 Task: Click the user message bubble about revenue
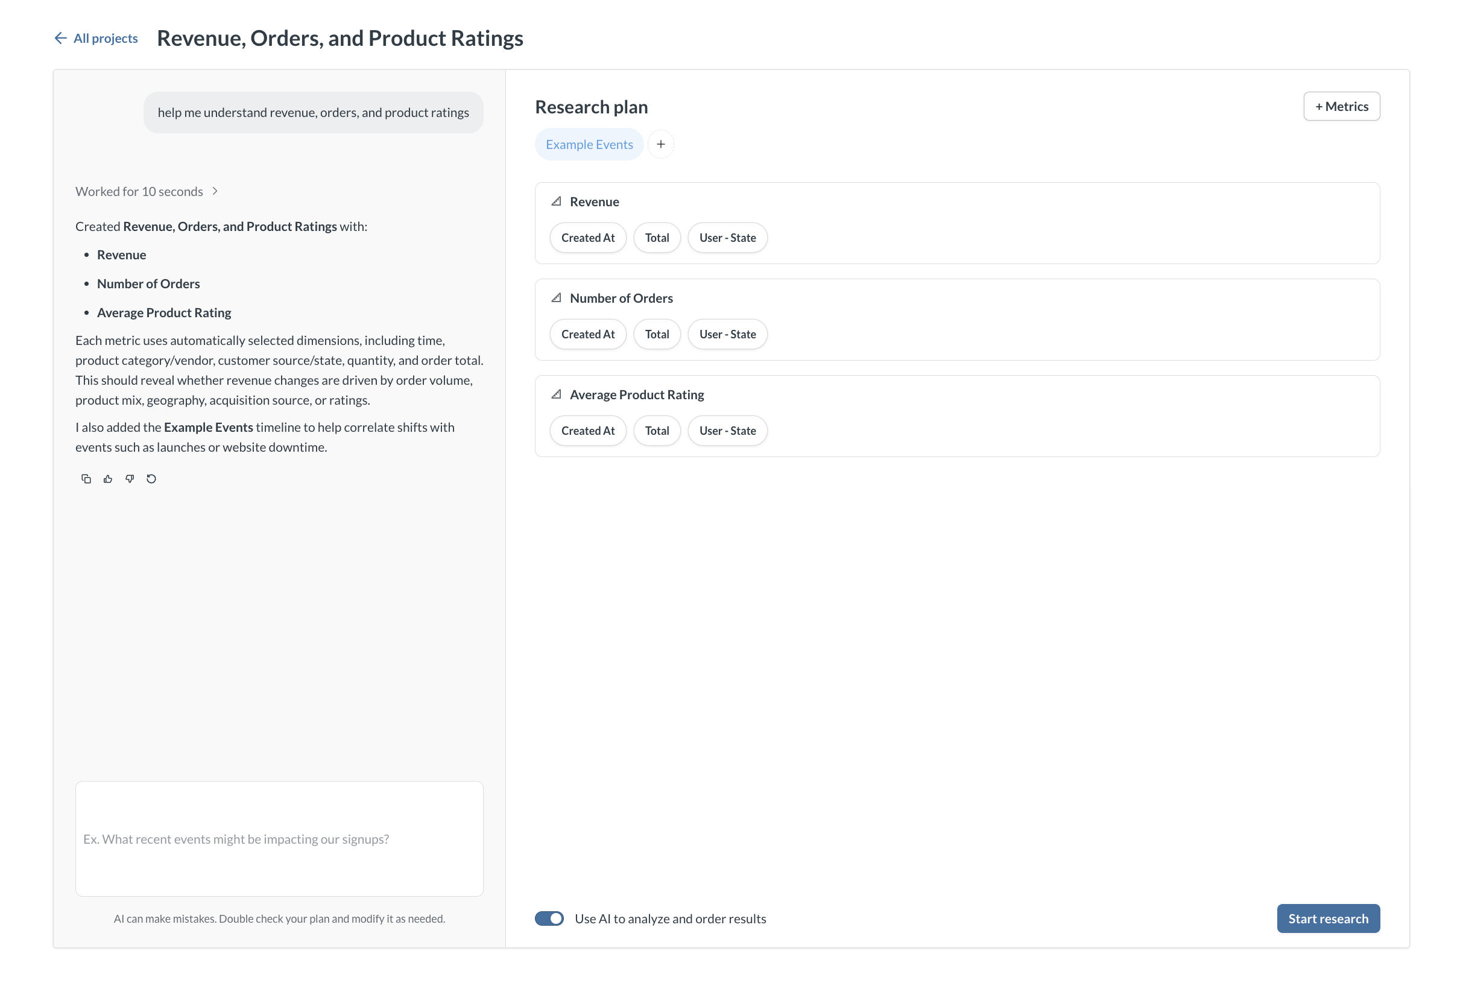pos(314,112)
